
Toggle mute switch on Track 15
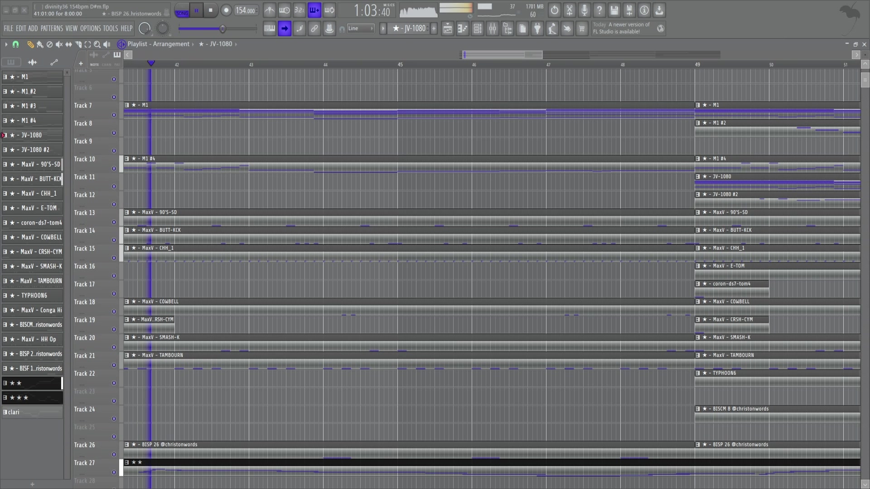click(114, 258)
